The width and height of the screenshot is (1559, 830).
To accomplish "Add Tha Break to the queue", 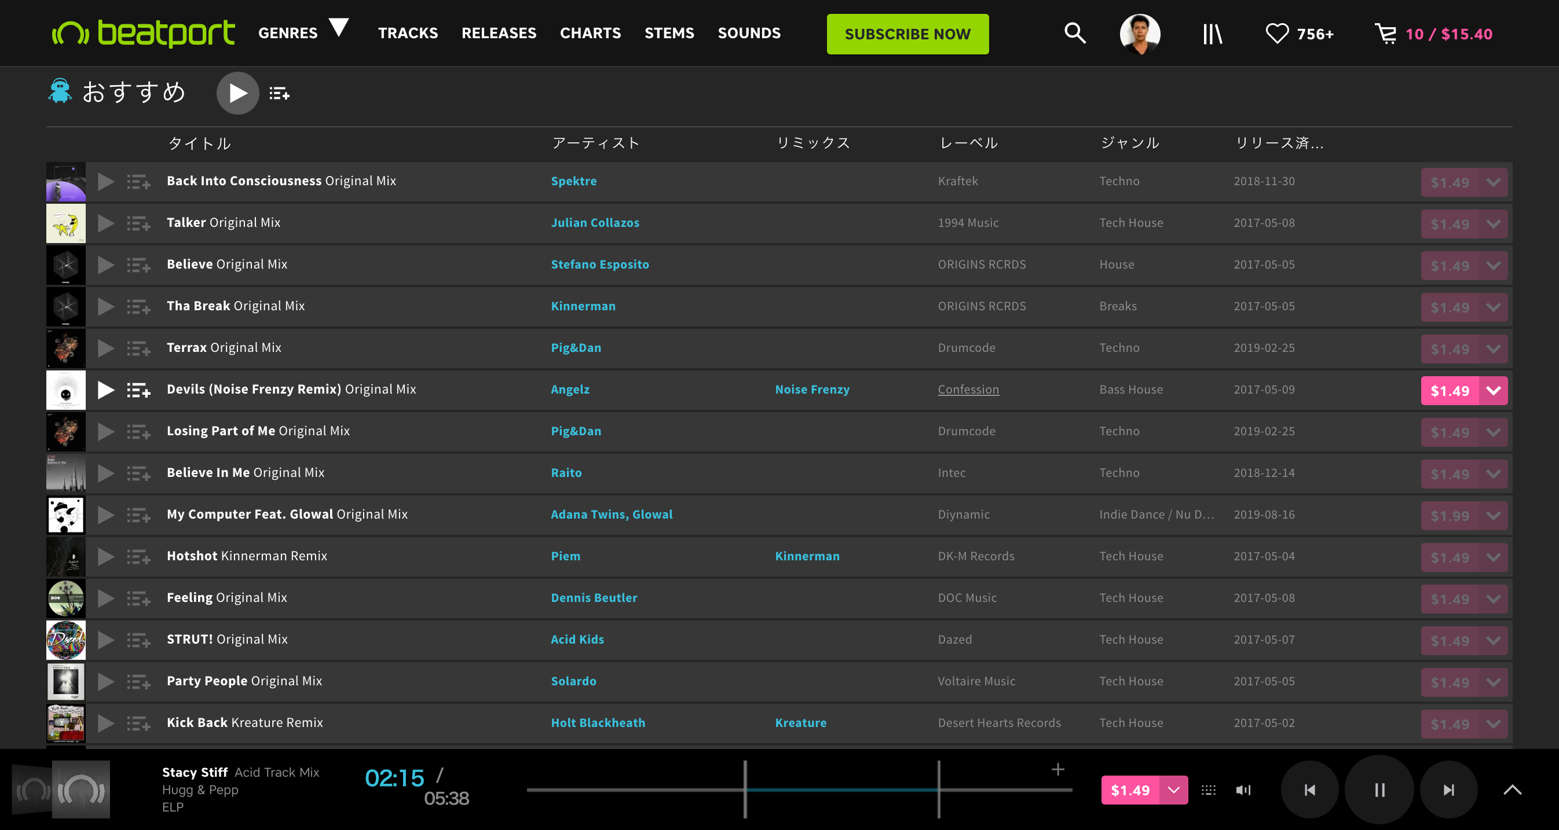I will point(138,307).
